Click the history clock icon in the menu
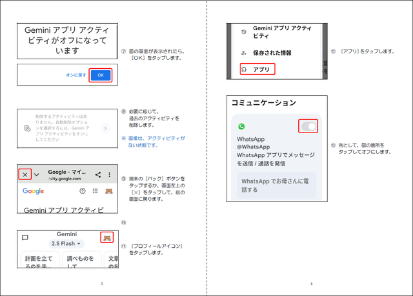This screenshot has height=296, width=413. point(244,32)
